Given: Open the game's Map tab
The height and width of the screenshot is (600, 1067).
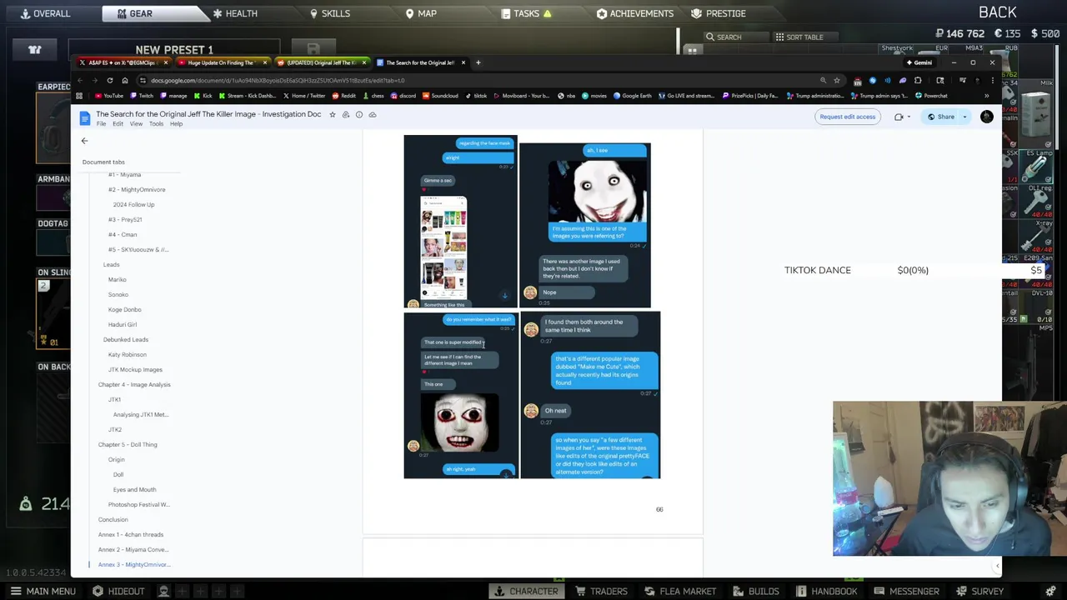Looking at the screenshot, I should click(x=420, y=13).
